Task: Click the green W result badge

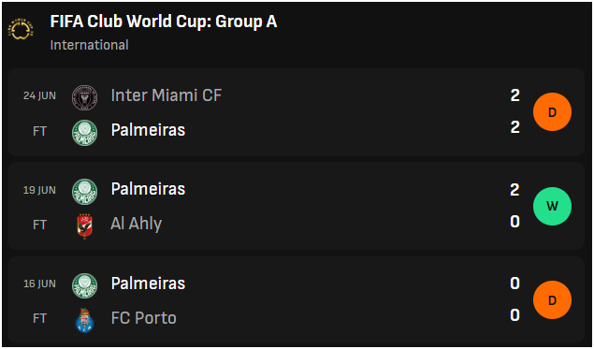Action: [x=552, y=206]
